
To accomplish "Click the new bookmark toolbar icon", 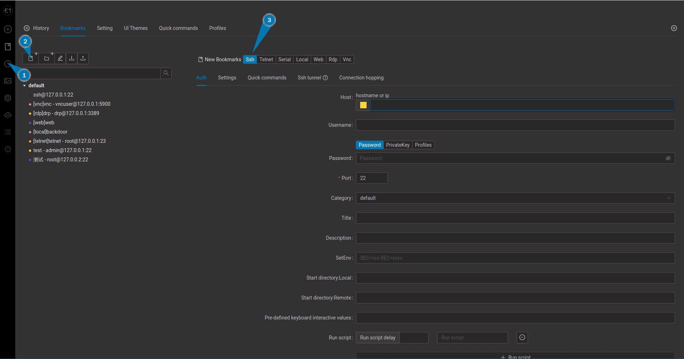I will point(31,58).
